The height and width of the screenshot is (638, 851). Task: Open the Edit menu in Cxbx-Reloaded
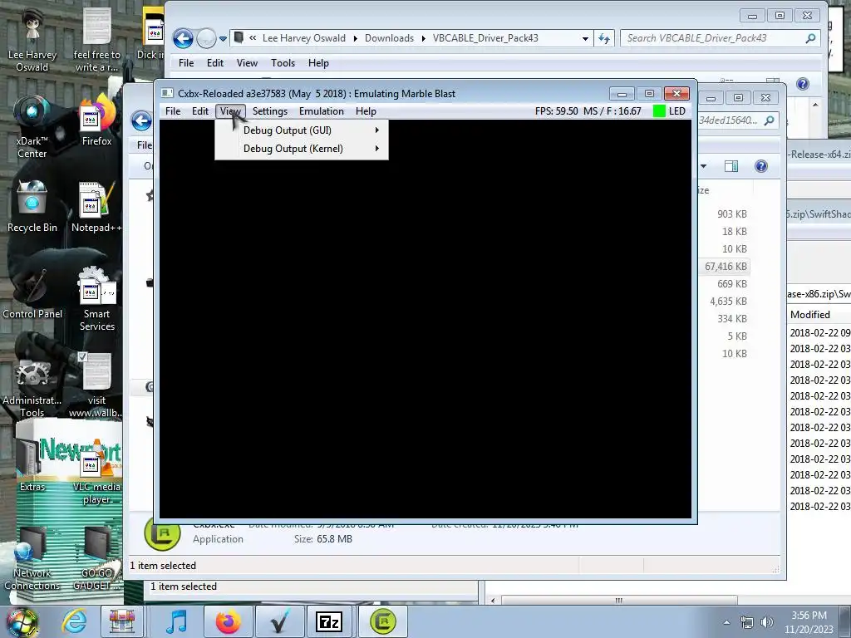click(199, 111)
